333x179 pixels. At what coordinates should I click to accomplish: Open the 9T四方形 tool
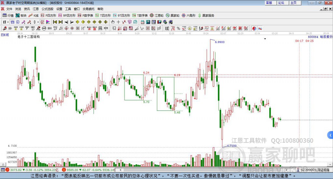tap(122, 16)
